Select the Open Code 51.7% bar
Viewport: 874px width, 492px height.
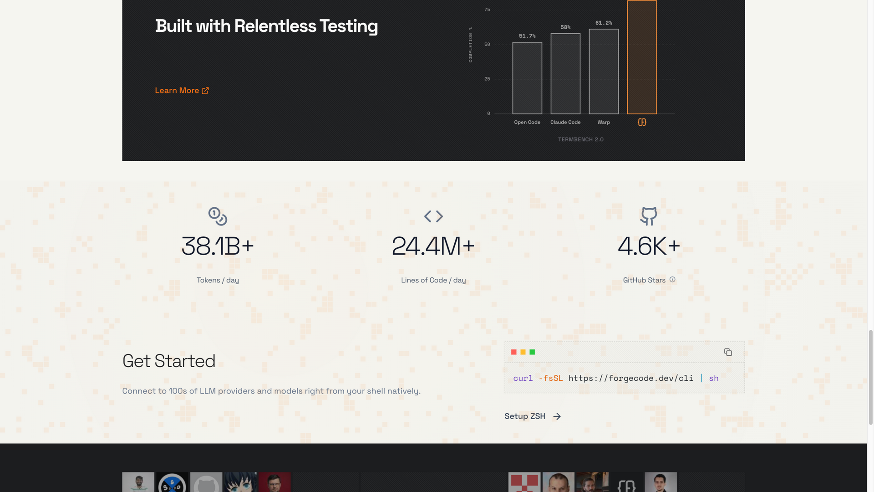tap(527, 78)
